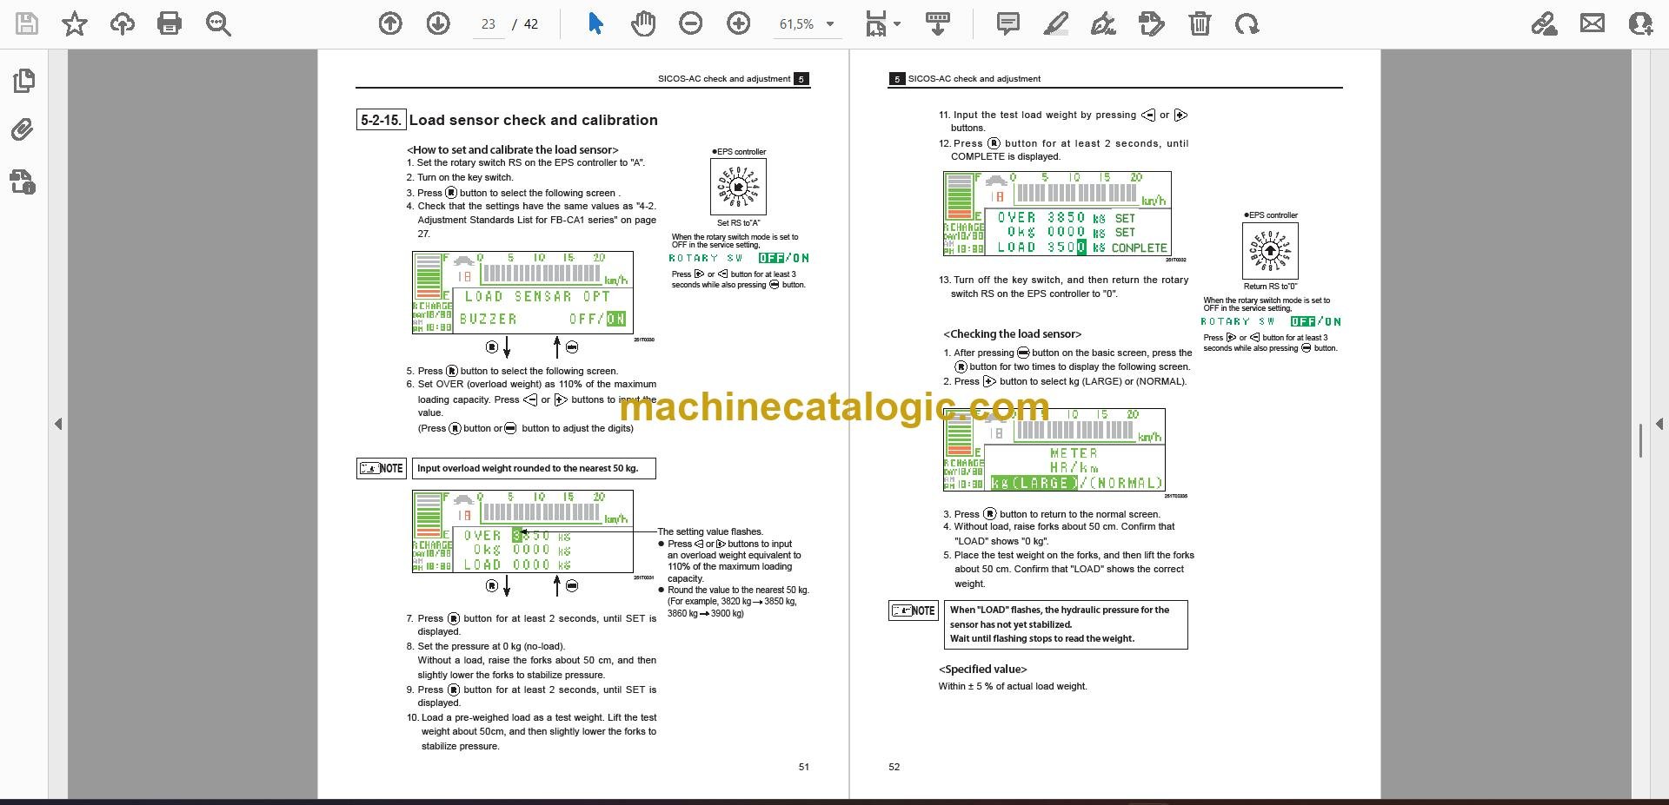Choose the selection arrow tool
The width and height of the screenshot is (1669, 805).
[x=595, y=23]
